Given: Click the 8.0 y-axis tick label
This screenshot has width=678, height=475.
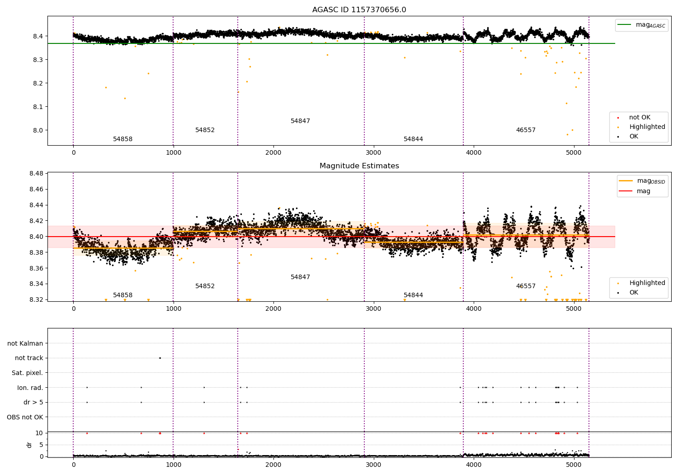Looking at the screenshot, I should point(38,130).
